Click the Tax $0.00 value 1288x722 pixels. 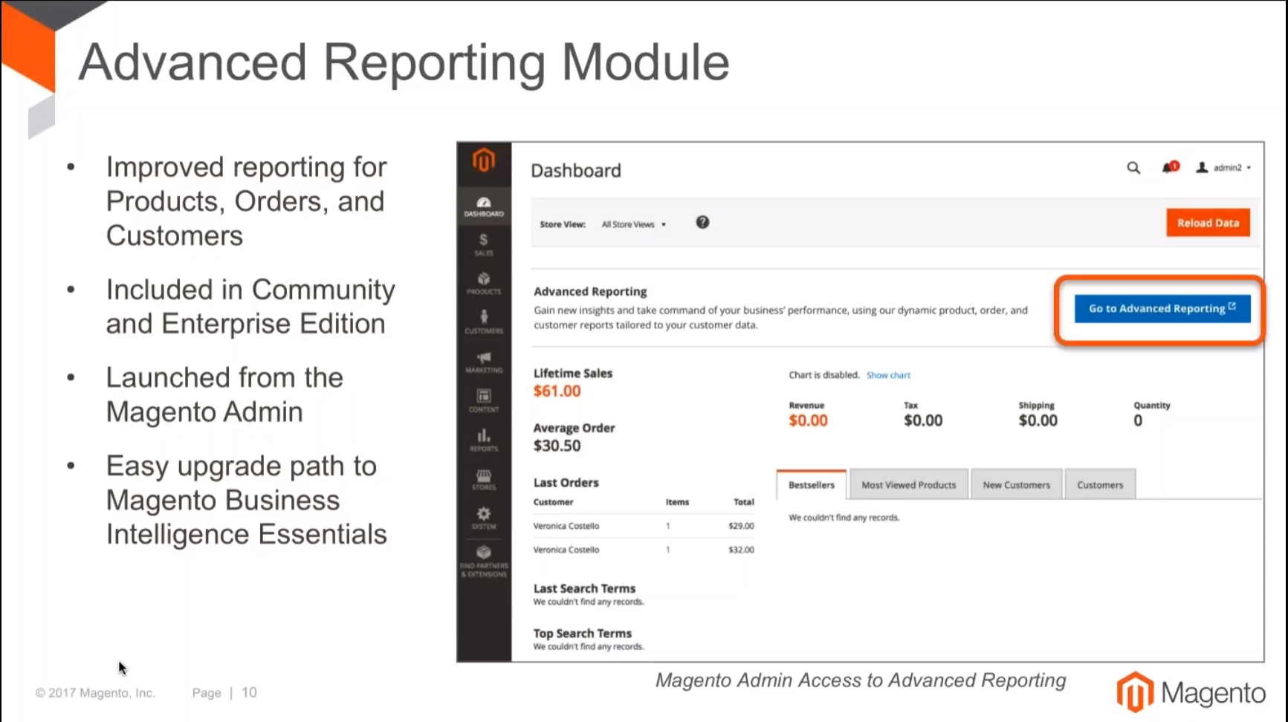pos(923,420)
